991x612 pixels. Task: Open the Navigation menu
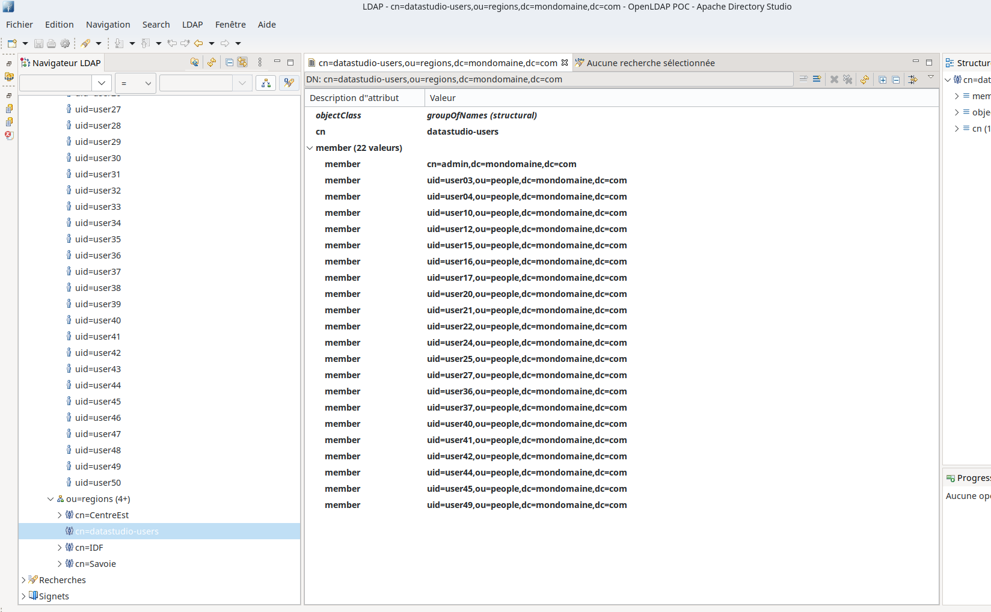point(108,25)
